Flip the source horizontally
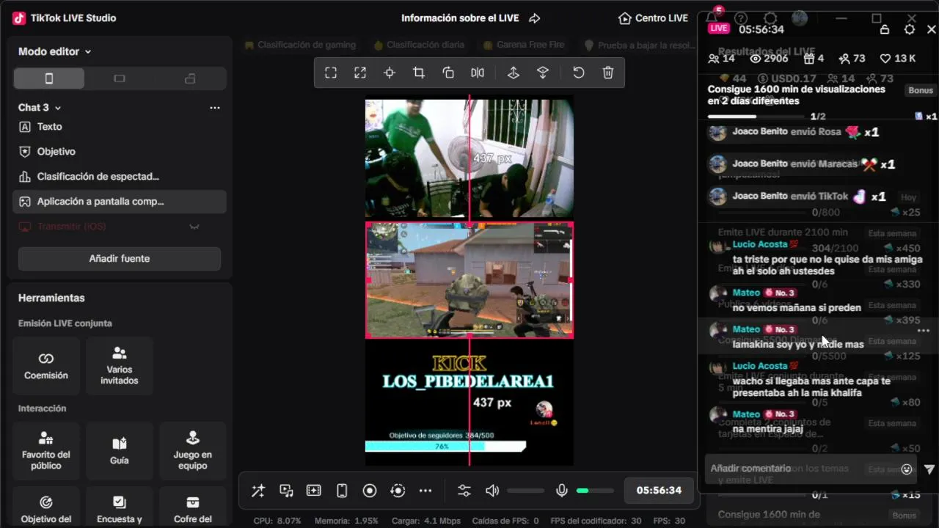Viewport: 939px width, 528px height. pyautogui.click(x=478, y=73)
